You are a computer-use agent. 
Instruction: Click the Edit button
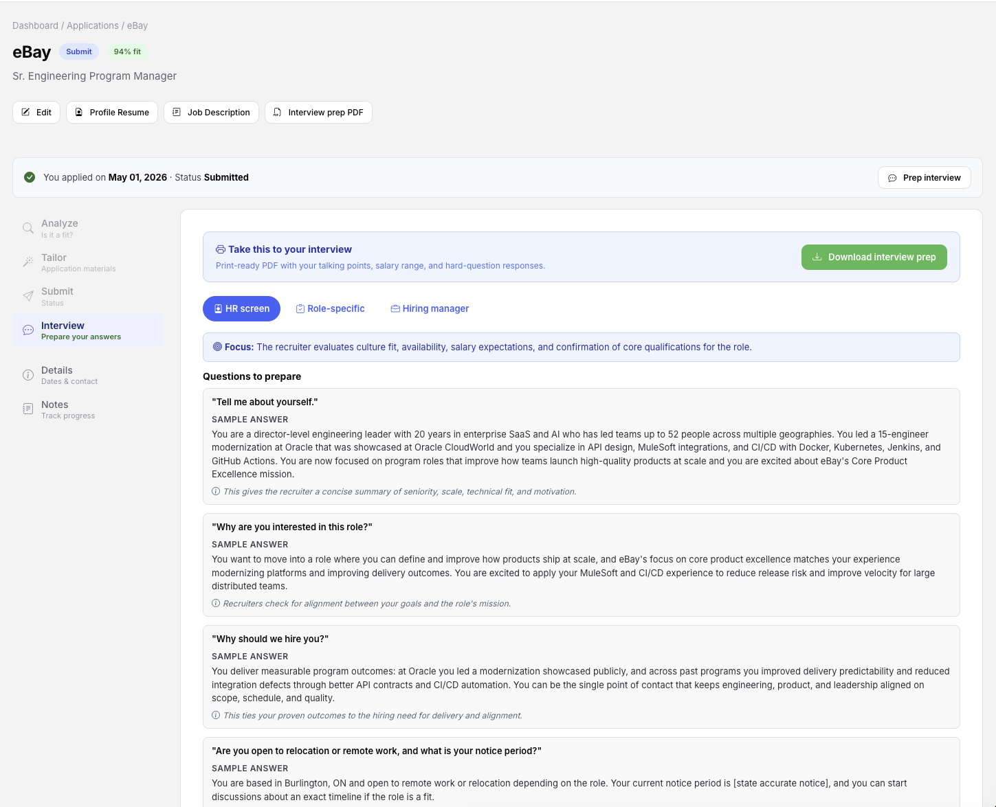tap(36, 112)
